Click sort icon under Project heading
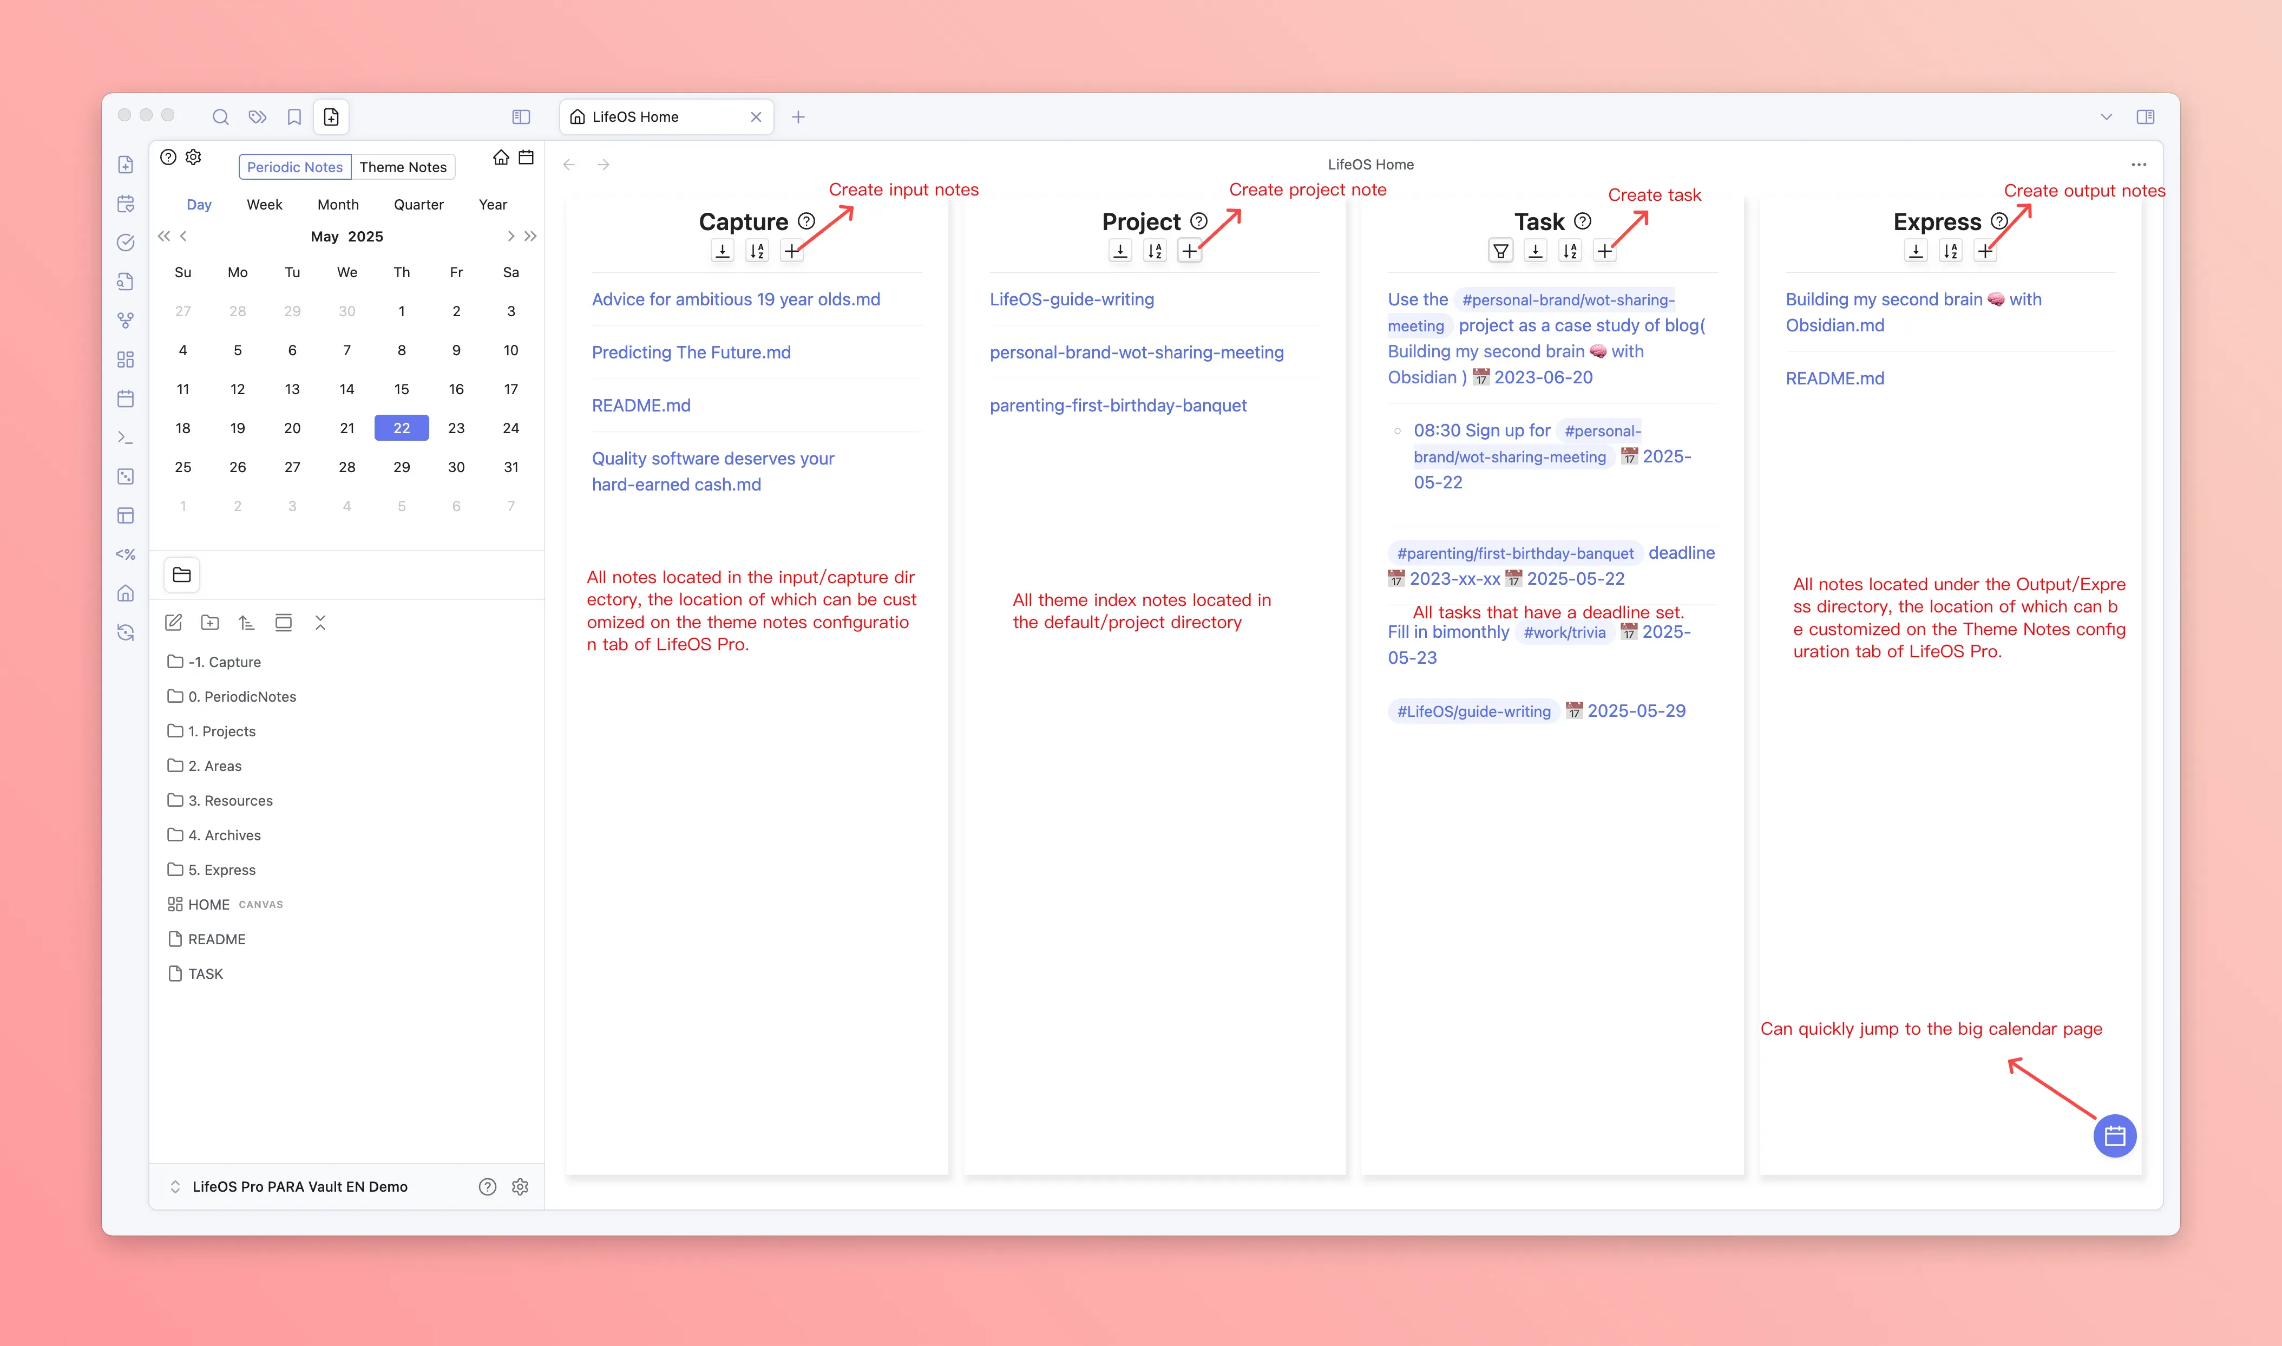The image size is (2282, 1346). (1154, 251)
